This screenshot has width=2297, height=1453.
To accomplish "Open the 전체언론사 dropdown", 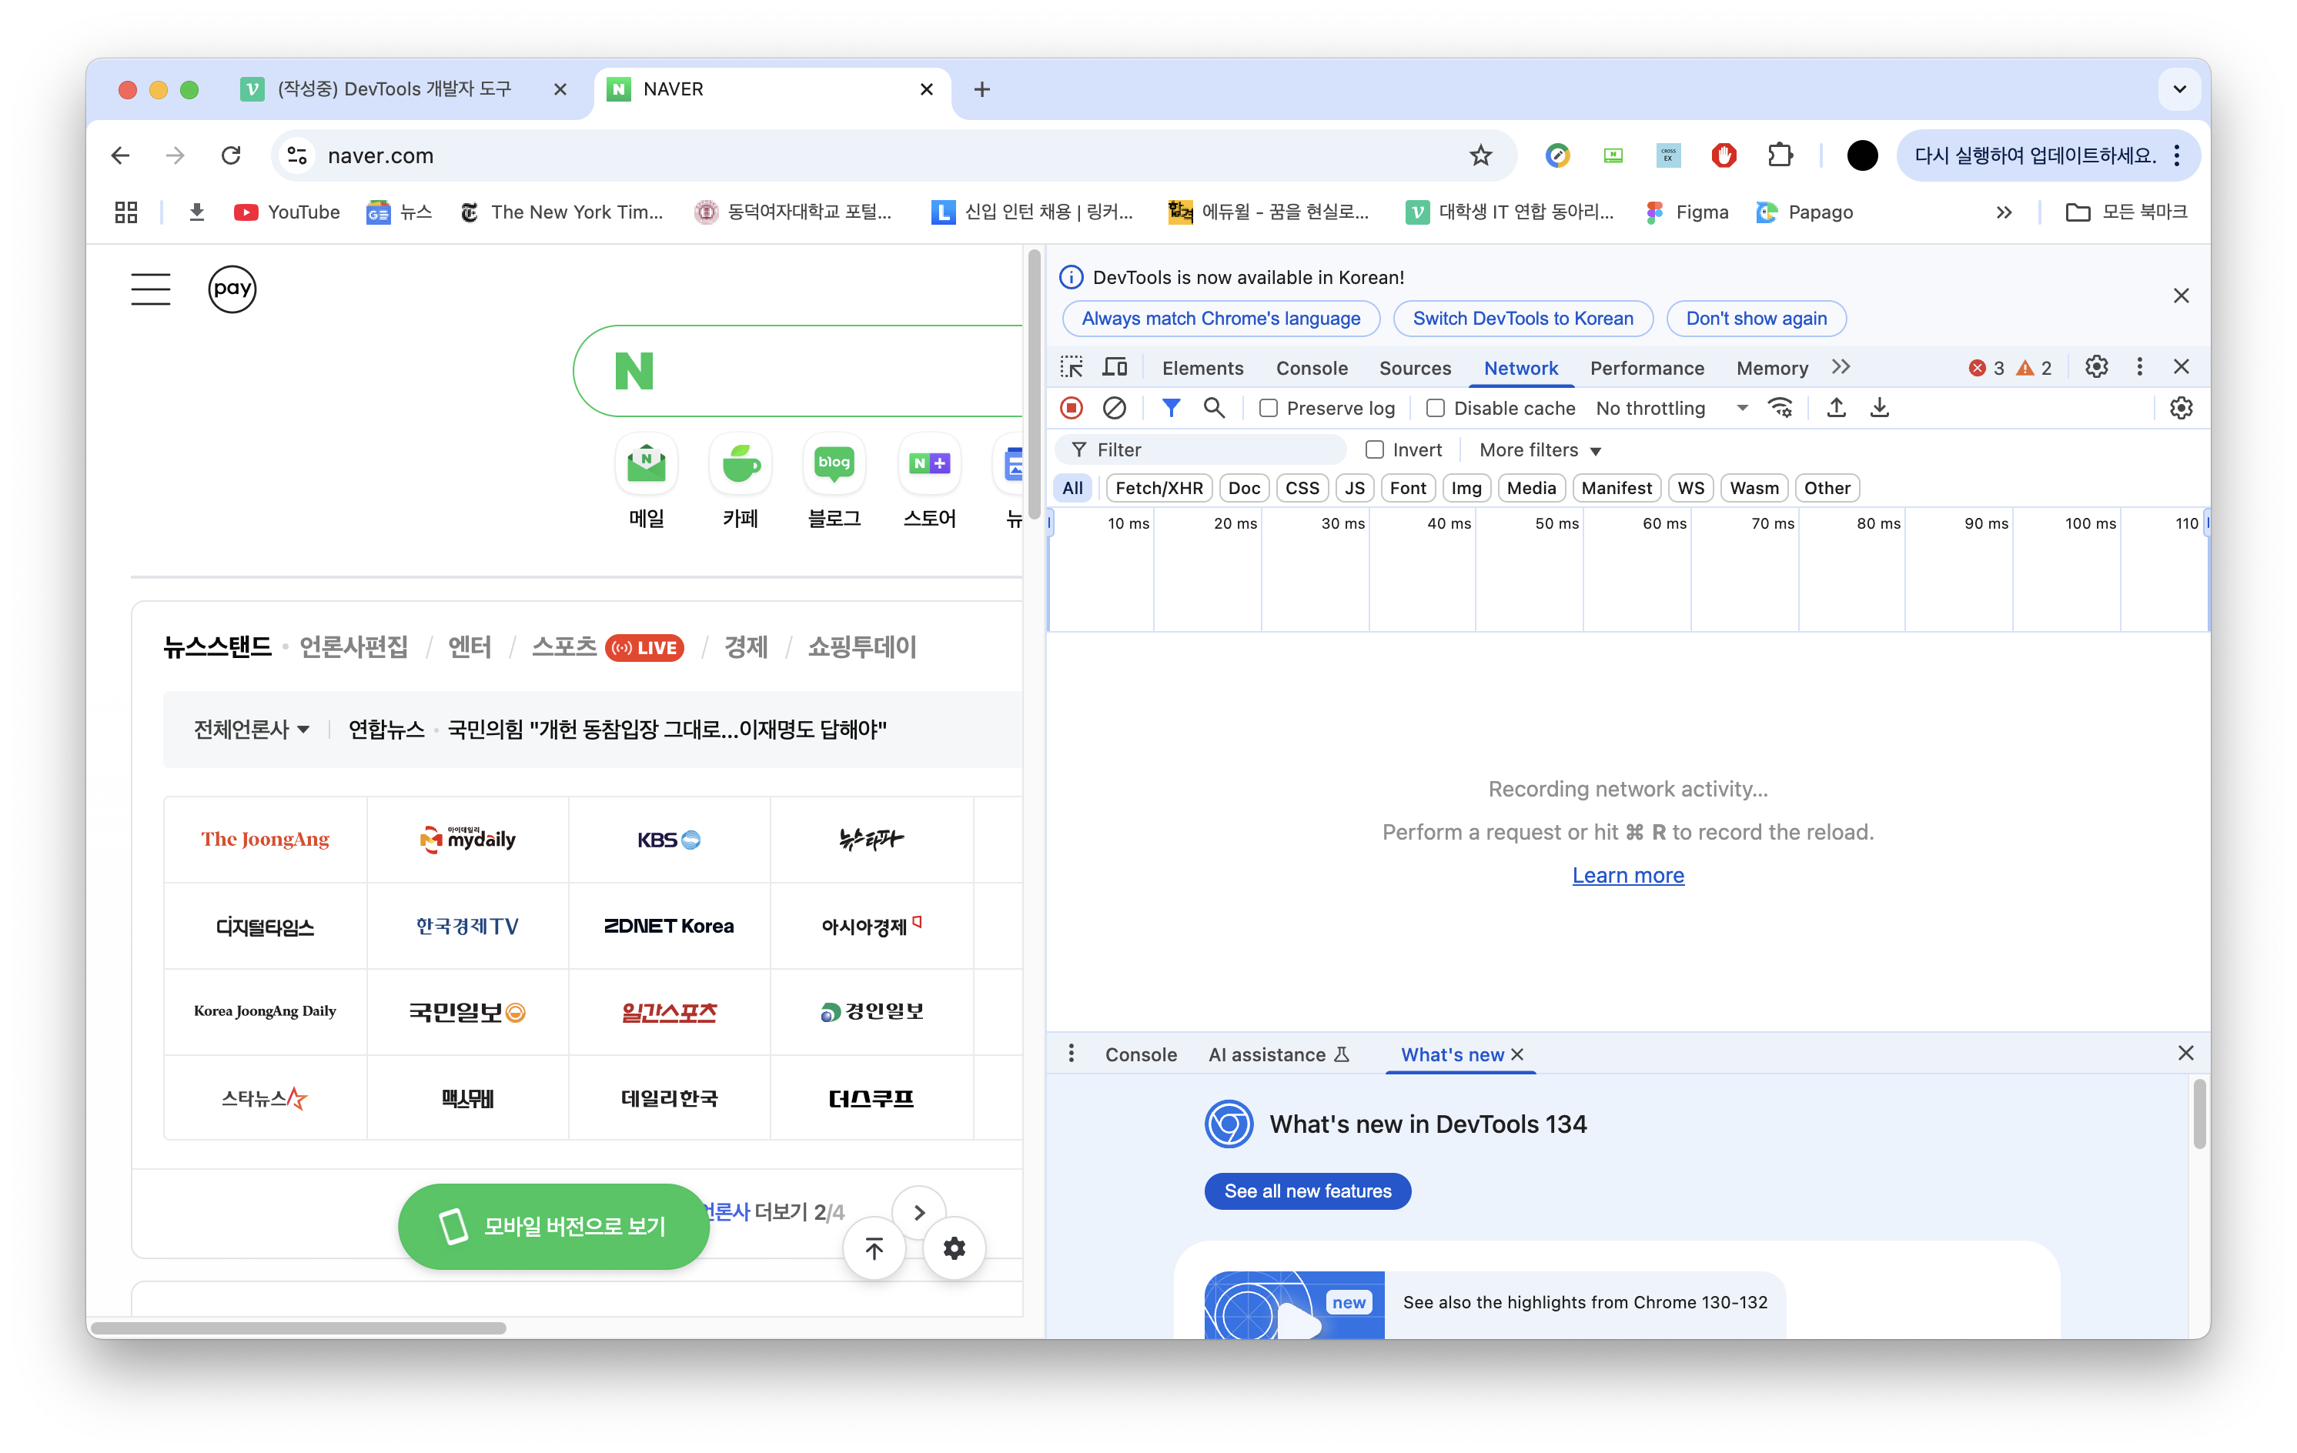I will click(x=251, y=730).
